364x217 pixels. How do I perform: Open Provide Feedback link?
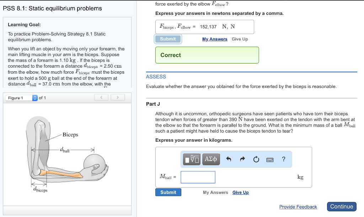(298, 207)
